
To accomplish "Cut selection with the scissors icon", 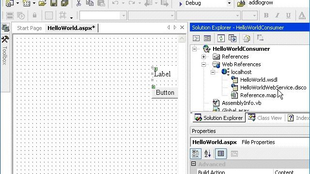I will (78, 3).
